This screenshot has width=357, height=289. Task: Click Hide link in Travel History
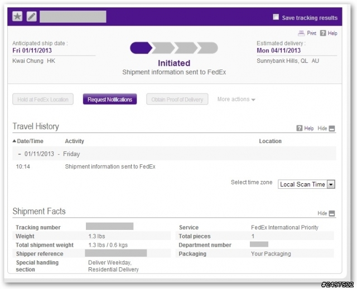click(322, 129)
